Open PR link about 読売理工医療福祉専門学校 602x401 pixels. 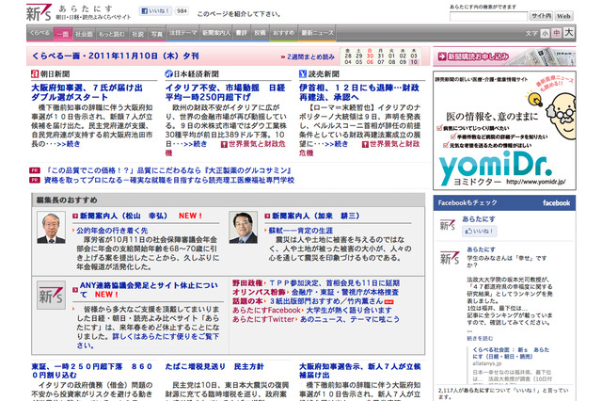pos(169,180)
